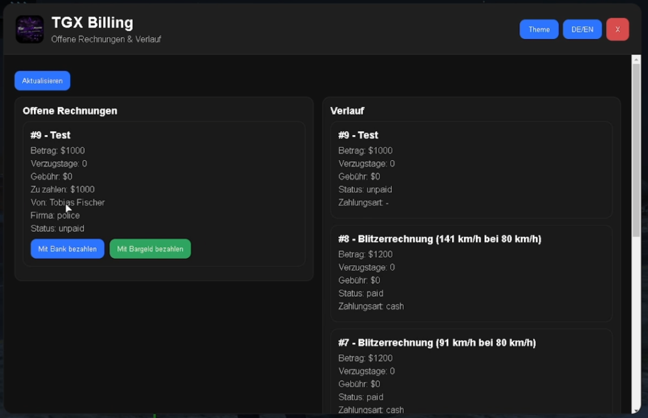Click "Zu zahlen: $1000" line
The width and height of the screenshot is (648, 418).
62,189
